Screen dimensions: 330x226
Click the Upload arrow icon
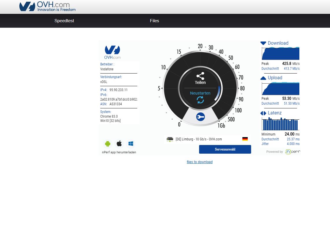[263, 78]
